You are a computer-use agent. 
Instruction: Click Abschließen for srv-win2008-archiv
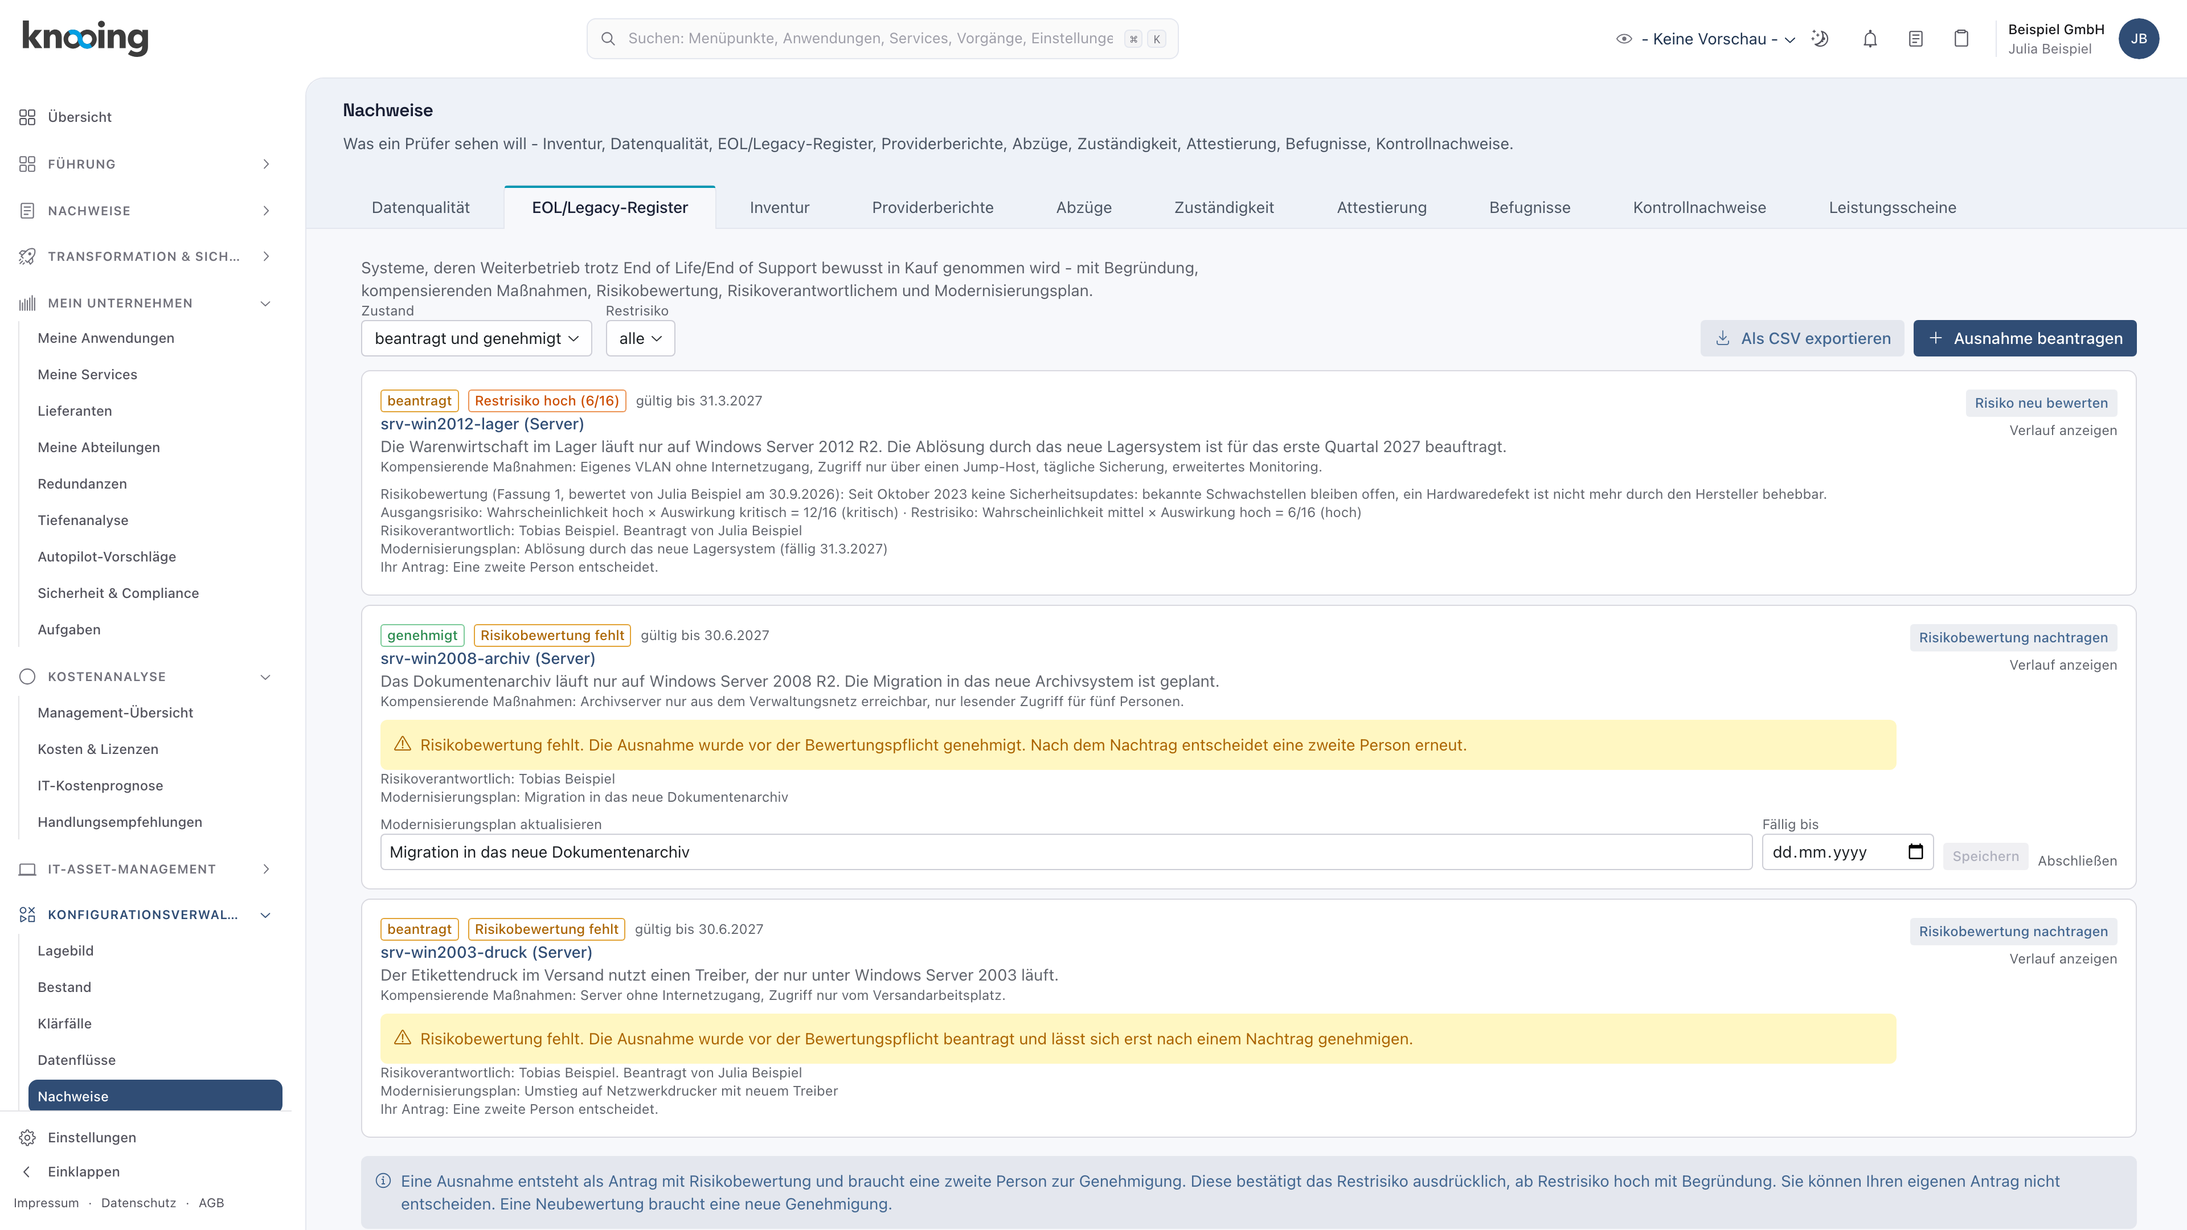coord(2077,861)
